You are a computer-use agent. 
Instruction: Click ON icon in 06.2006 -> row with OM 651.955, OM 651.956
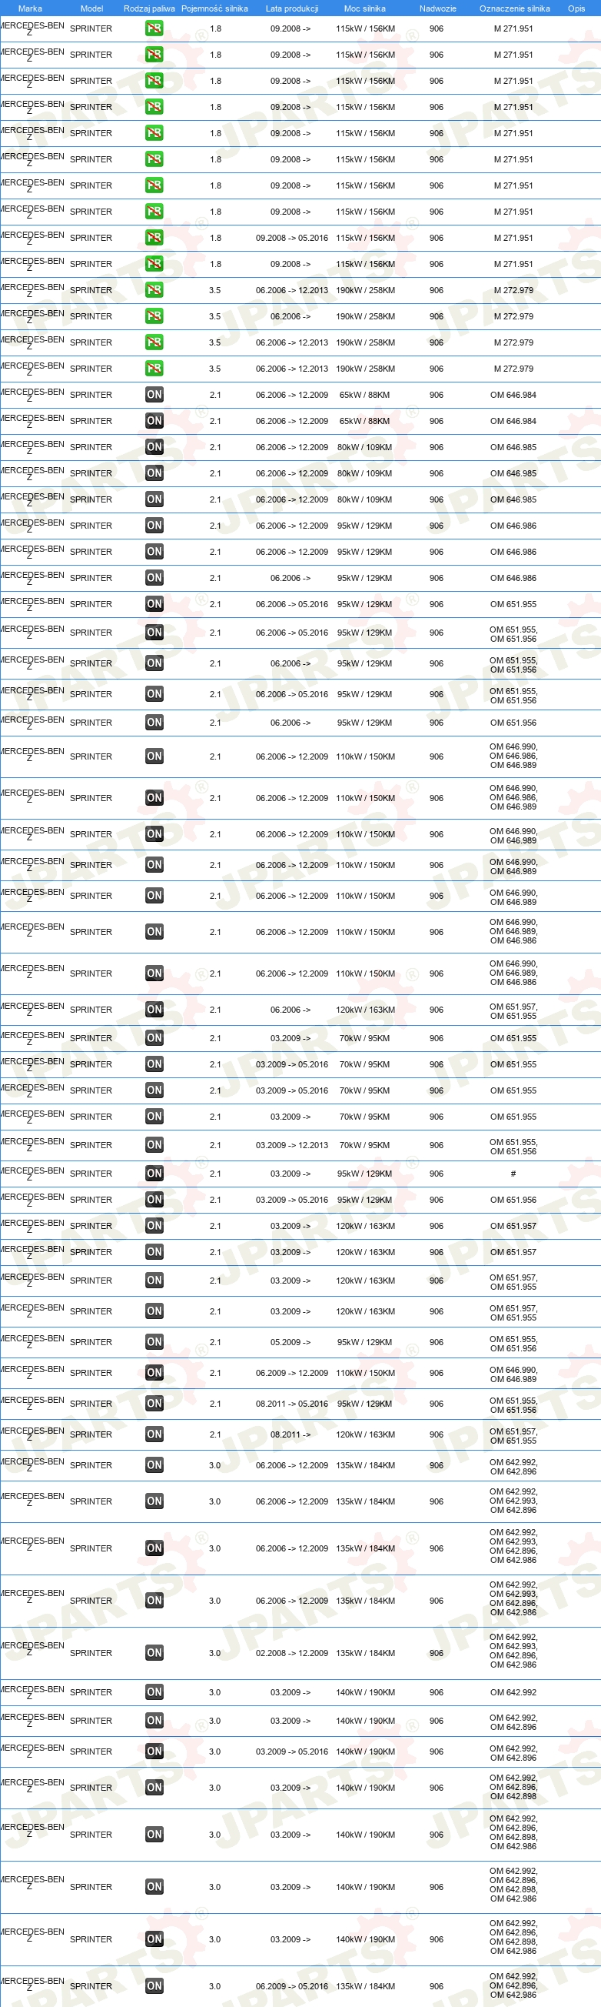click(154, 664)
